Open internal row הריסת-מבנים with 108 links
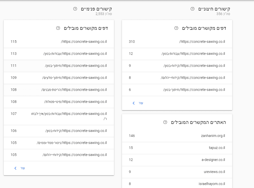The height and width of the screenshot is (188, 254). tap(59, 90)
